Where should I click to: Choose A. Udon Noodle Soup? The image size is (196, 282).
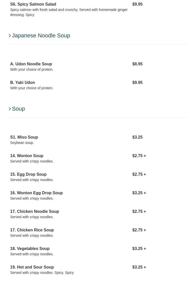31,64
